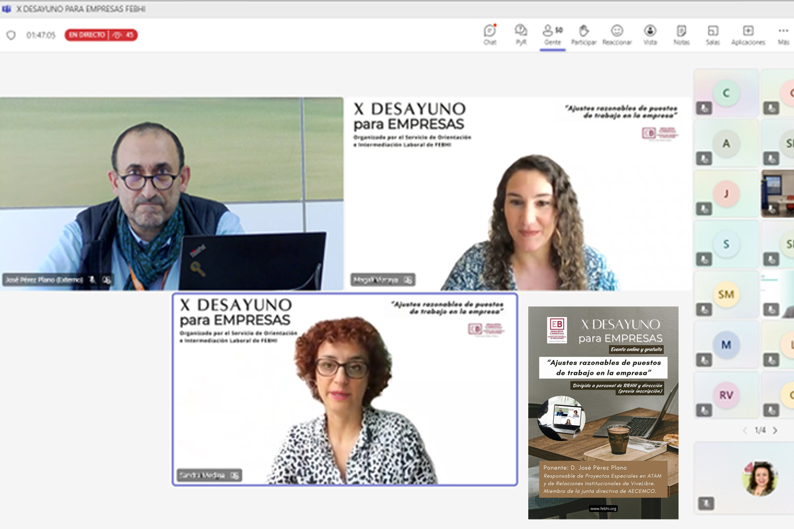Click the shield security icon
794x529 pixels.
click(11, 35)
